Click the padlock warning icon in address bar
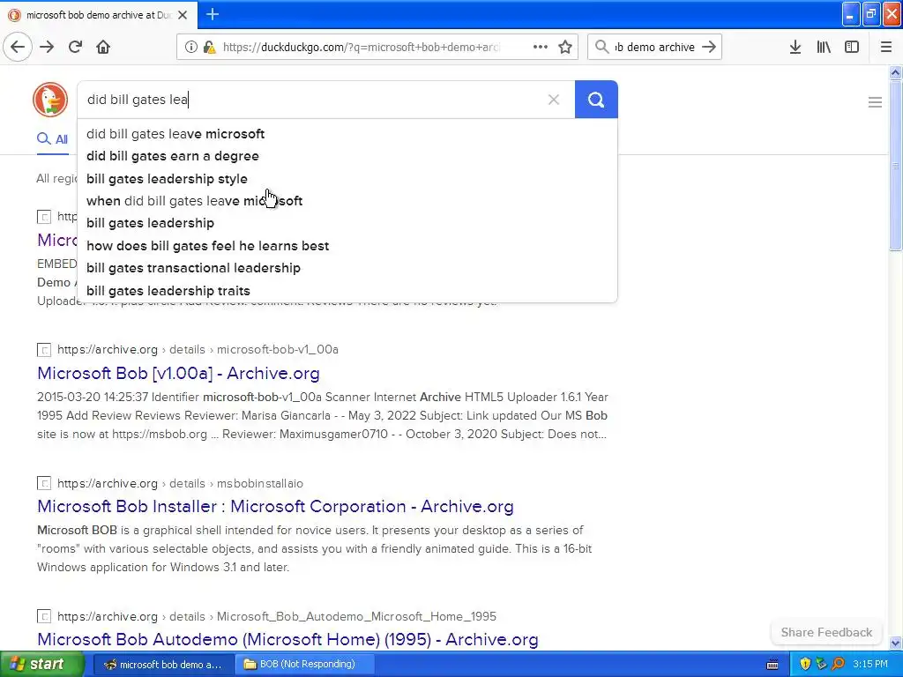The image size is (903, 677). click(209, 48)
